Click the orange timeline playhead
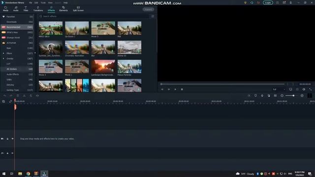Viewport: 315px width, 177px height. tap(15, 107)
